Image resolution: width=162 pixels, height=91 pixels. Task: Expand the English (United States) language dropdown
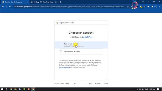[65, 83]
